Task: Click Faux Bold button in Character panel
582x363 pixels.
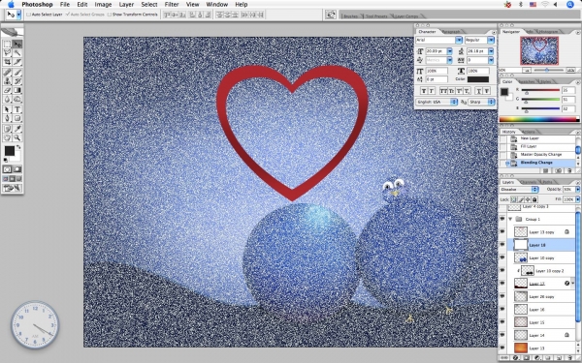Action: pos(424,91)
